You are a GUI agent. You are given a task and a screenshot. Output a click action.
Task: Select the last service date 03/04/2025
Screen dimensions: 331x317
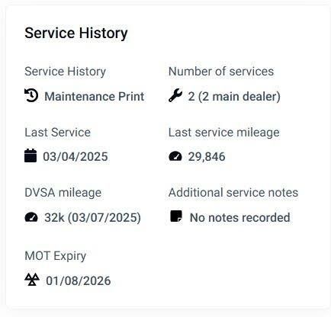(x=76, y=157)
